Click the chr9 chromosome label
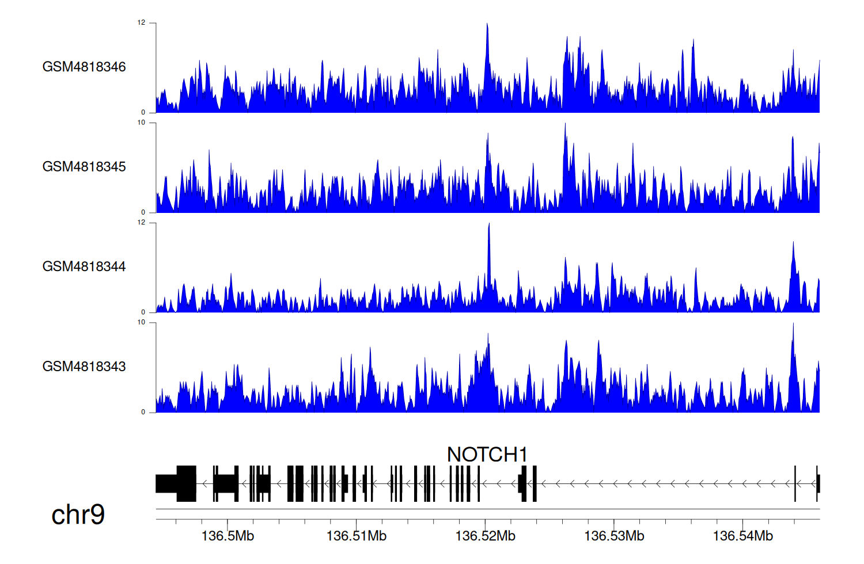The image size is (864, 564). click(78, 515)
